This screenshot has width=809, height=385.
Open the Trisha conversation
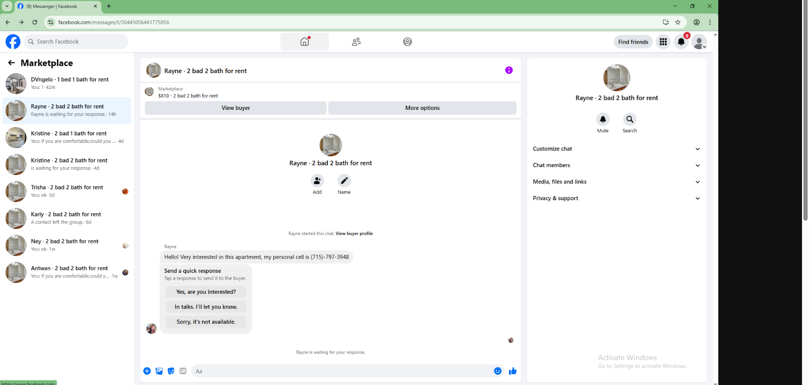67,191
